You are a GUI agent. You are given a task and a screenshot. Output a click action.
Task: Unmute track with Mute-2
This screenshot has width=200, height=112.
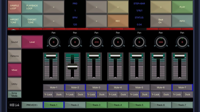point(75,88)
